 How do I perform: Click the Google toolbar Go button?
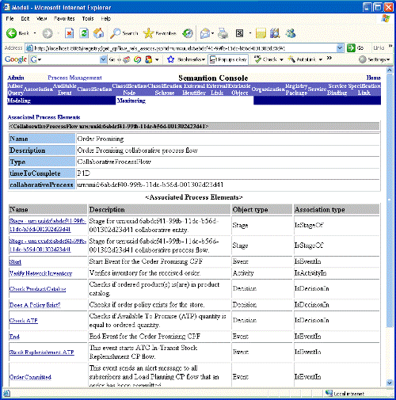[112, 59]
